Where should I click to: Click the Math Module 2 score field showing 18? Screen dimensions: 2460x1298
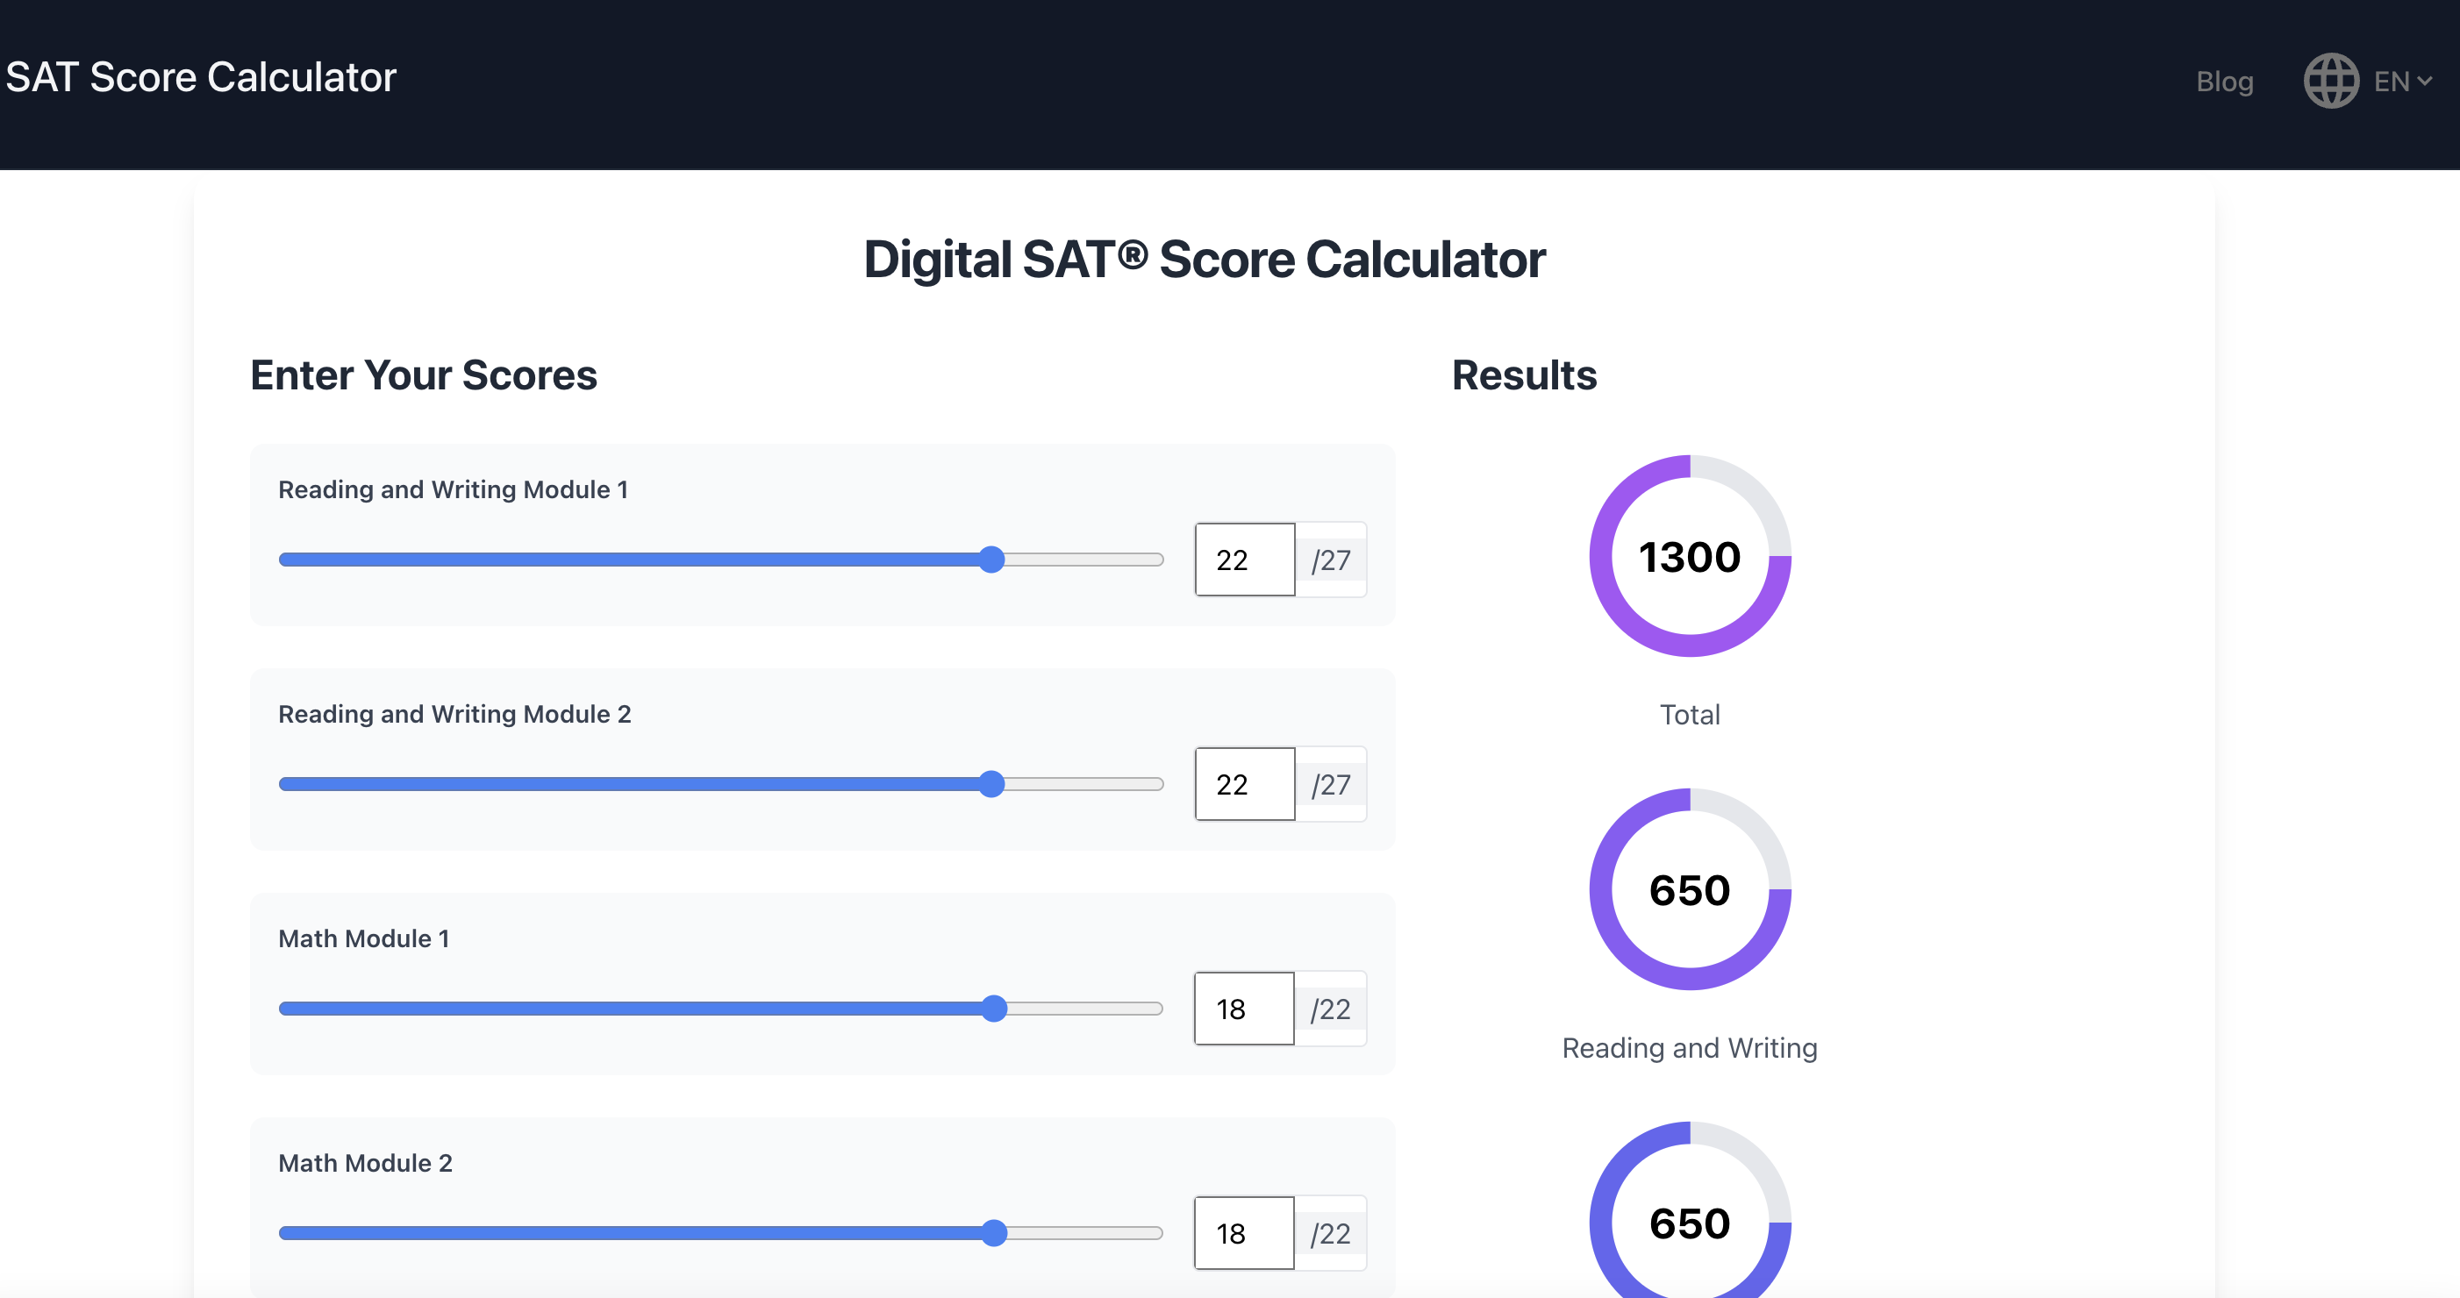pos(1243,1233)
